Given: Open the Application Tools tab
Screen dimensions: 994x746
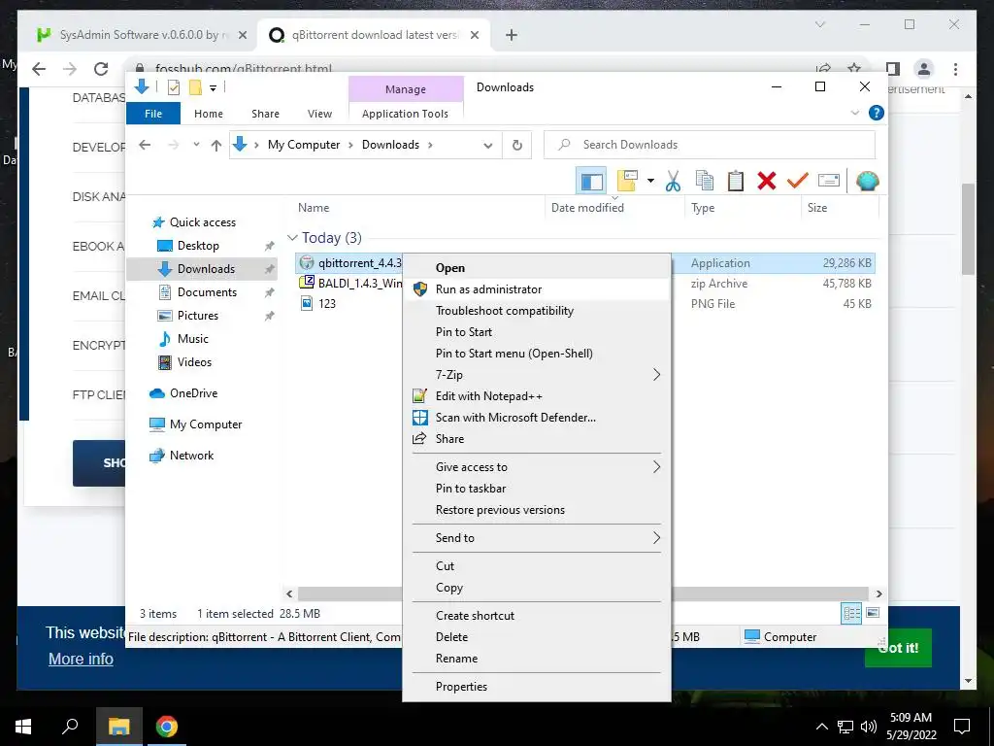Looking at the screenshot, I should (x=405, y=114).
